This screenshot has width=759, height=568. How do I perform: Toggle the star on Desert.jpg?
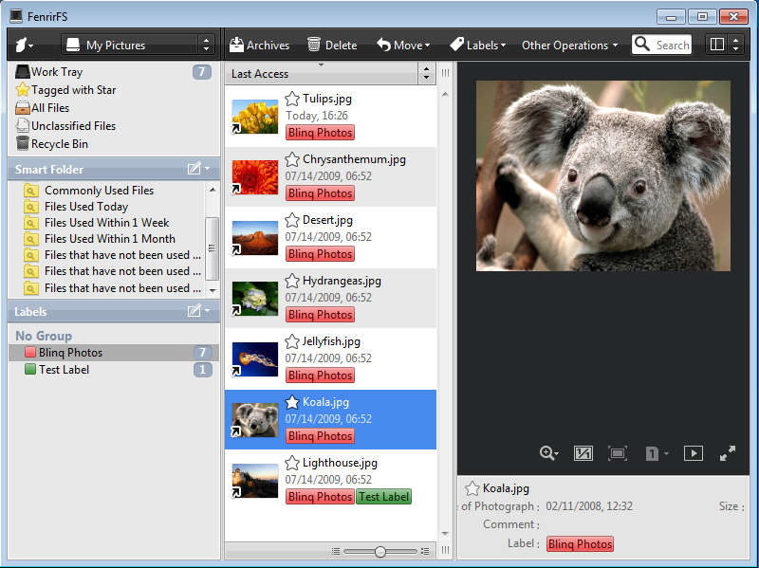292,220
